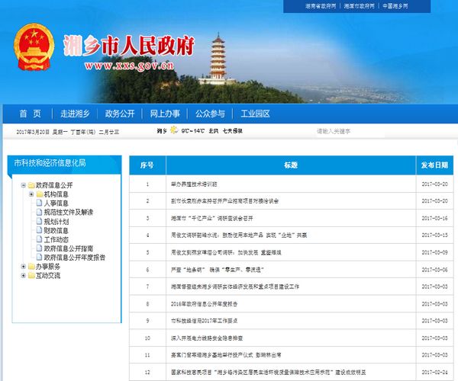Screen dimensions: 458x381
Task: Click date 2017-03-09 in row 5
Action: tap(434, 252)
